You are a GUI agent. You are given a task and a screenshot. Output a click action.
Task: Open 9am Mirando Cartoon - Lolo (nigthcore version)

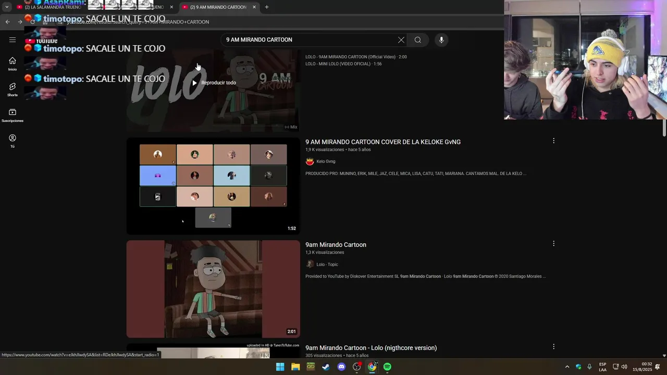(371, 347)
